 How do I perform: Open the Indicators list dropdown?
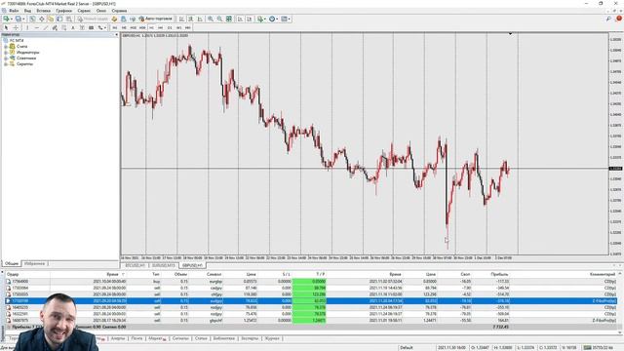261,19
